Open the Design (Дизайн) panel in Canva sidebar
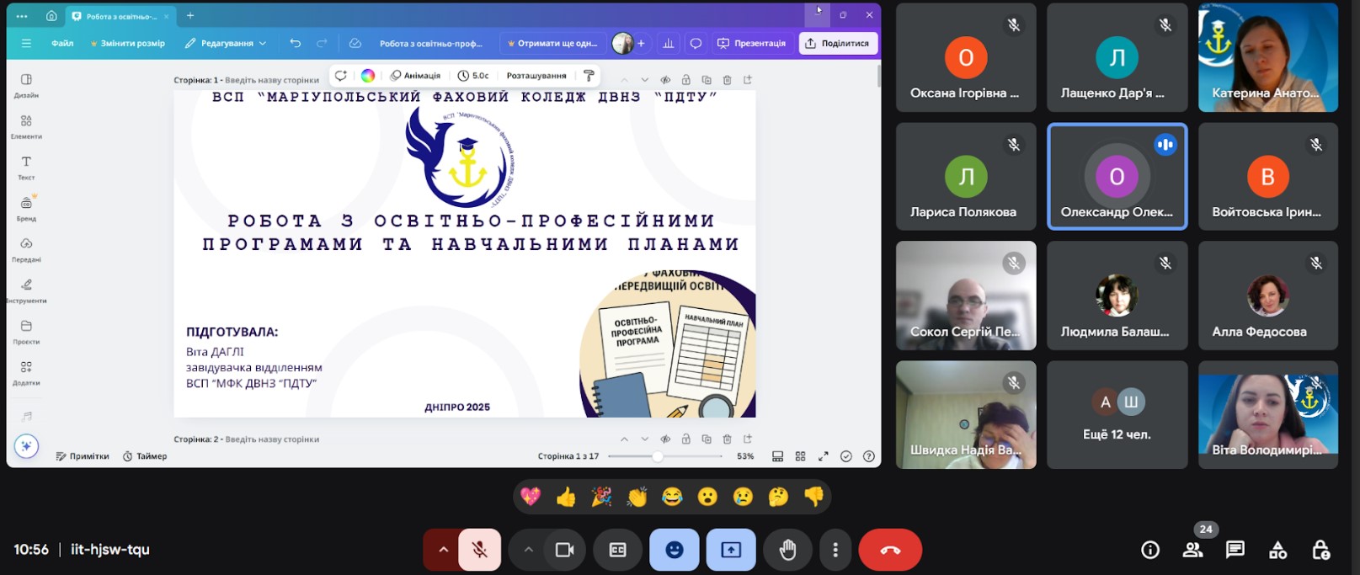1360x575 pixels. pyautogui.click(x=26, y=85)
